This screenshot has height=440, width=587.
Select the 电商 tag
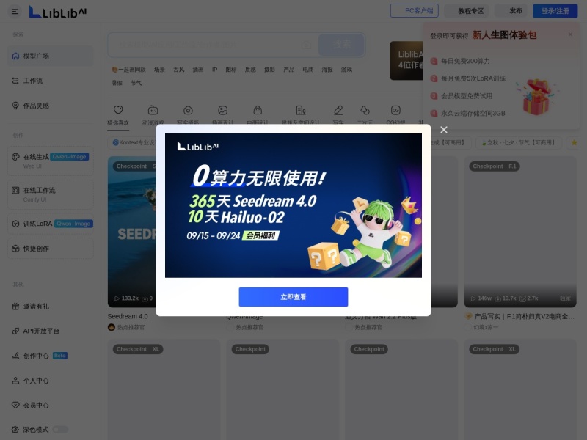tap(308, 70)
